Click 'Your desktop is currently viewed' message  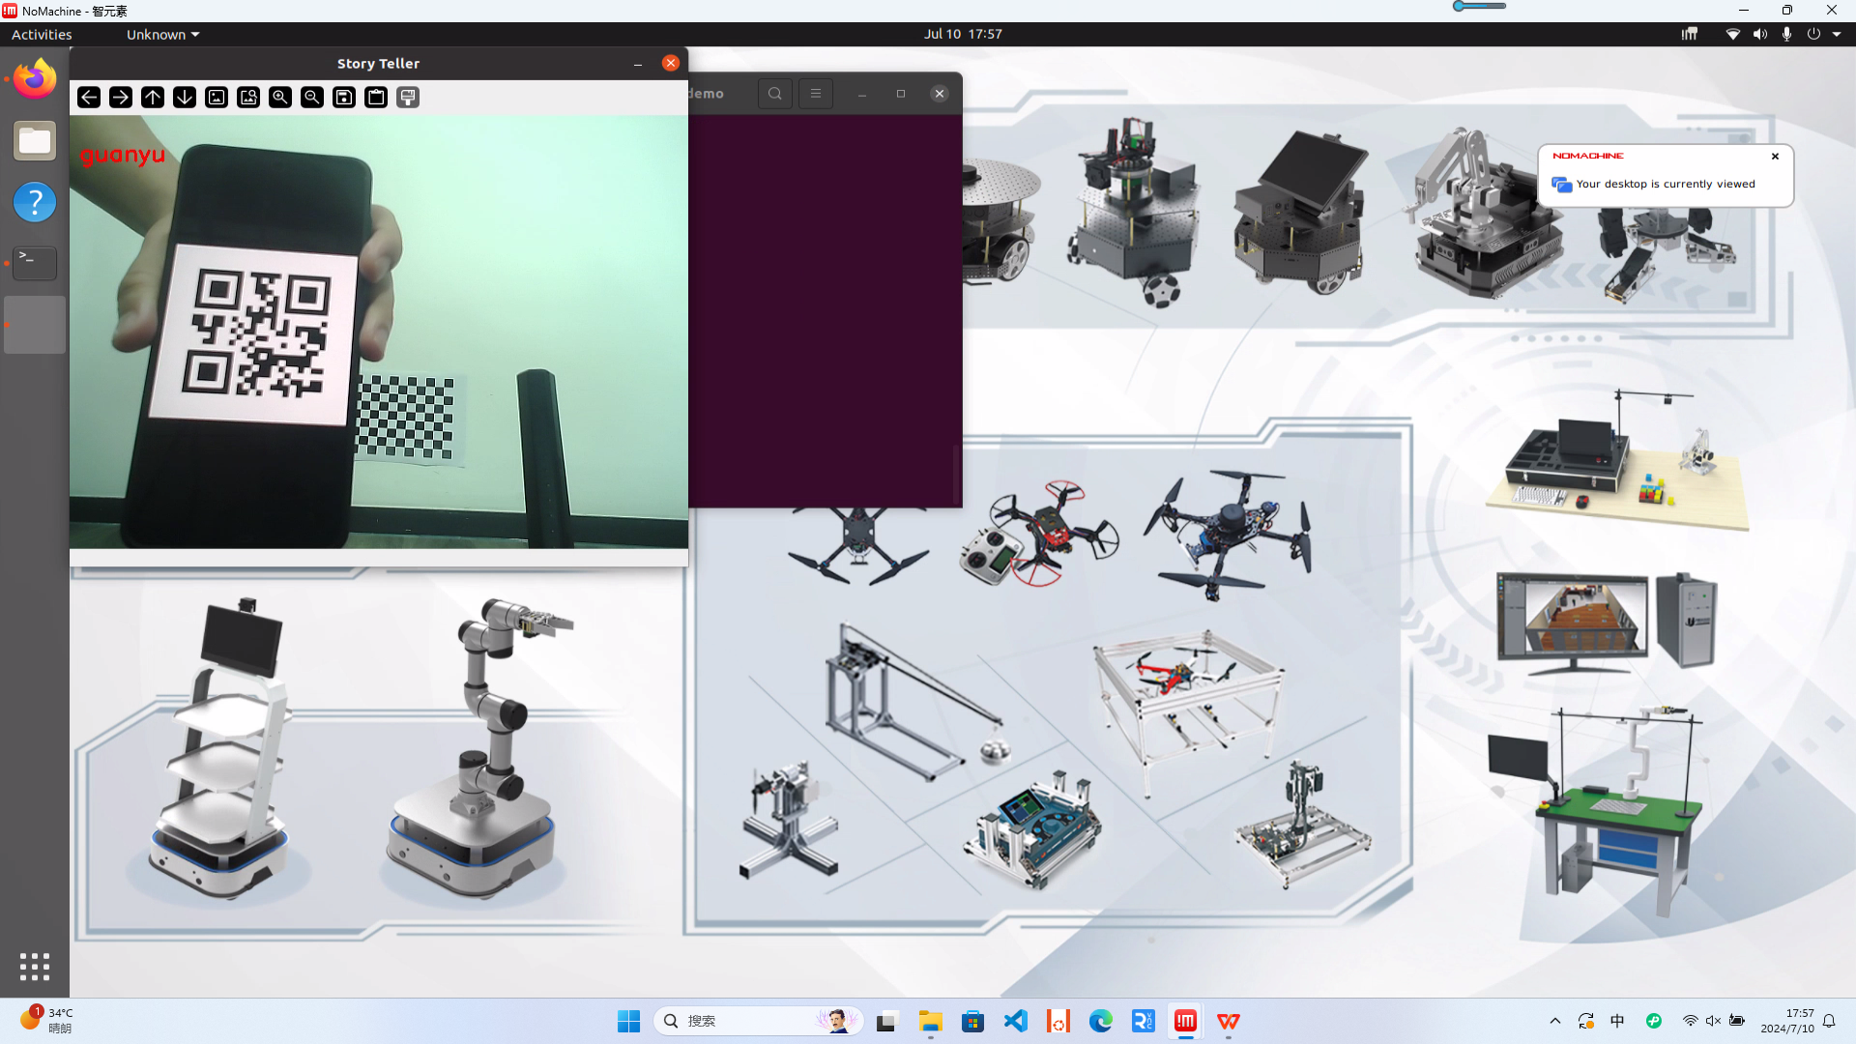pos(1666,184)
